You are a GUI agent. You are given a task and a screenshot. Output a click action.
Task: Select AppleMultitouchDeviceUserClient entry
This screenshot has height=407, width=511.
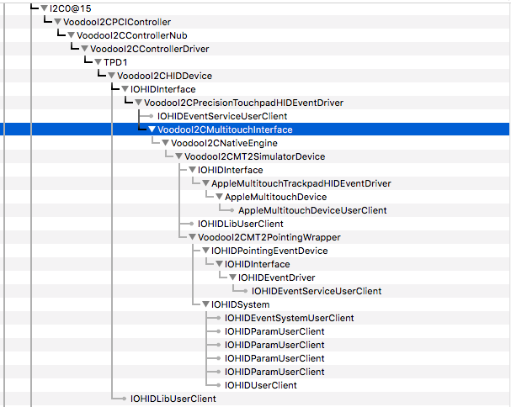[x=312, y=210]
